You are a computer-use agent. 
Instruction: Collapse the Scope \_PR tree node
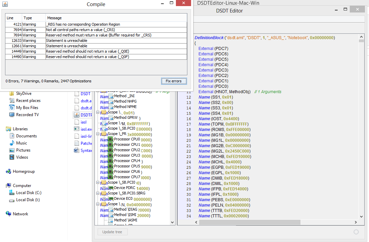click(x=98, y=134)
